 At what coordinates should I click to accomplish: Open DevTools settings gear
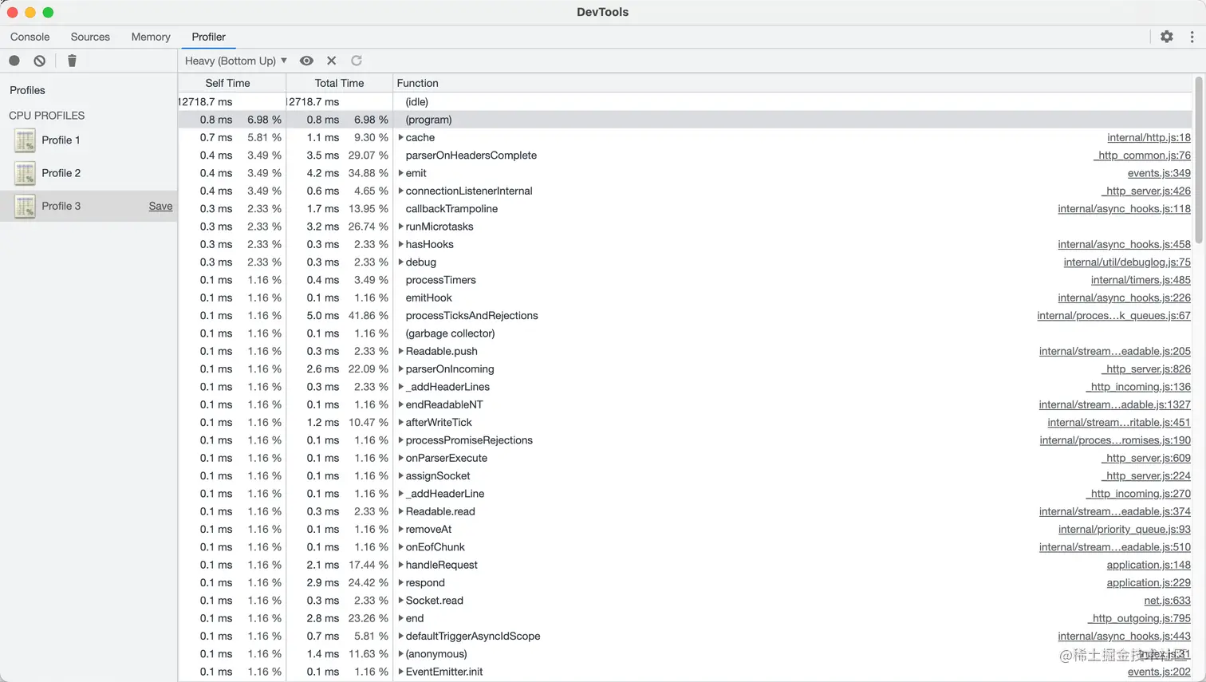click(x=1167, y=37)
